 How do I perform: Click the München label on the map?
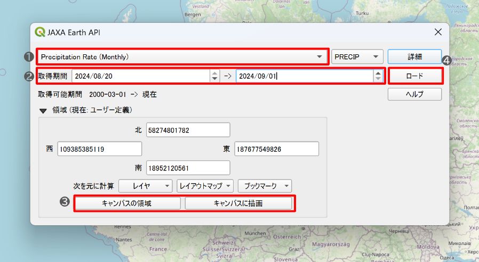tap(256, 233)
